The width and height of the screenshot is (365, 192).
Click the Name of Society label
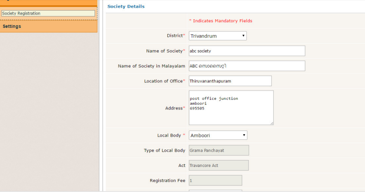tap(164, 51)
